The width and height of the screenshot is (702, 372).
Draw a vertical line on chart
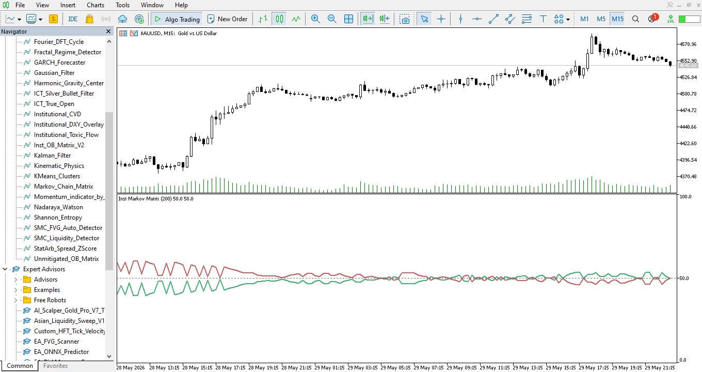pyautogui.click(x=460, y=19)
